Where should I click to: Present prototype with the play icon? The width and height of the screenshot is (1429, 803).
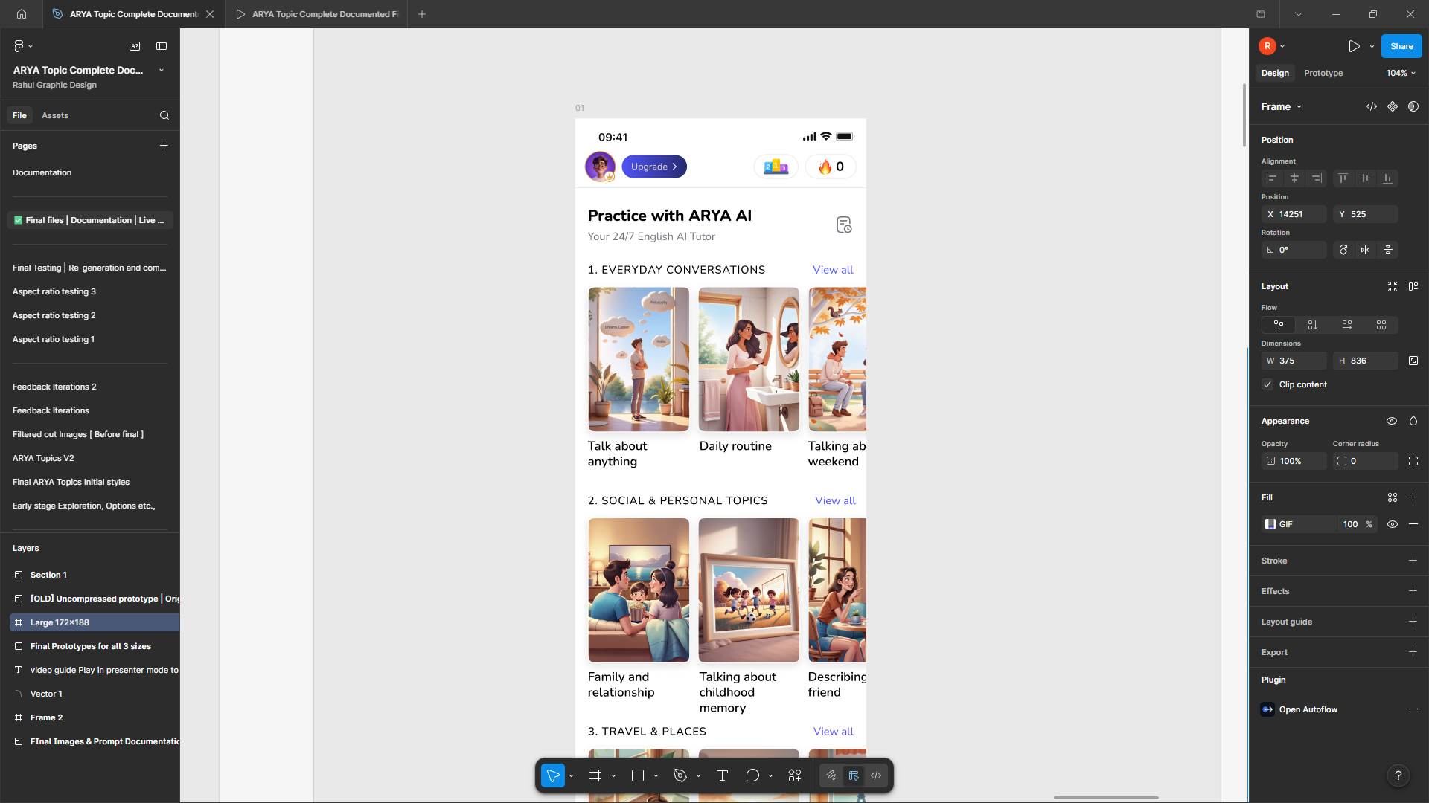click(x=1354, y=46)
